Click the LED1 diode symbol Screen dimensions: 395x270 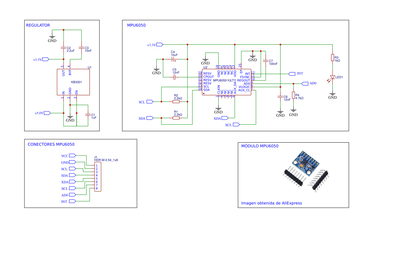332,77
